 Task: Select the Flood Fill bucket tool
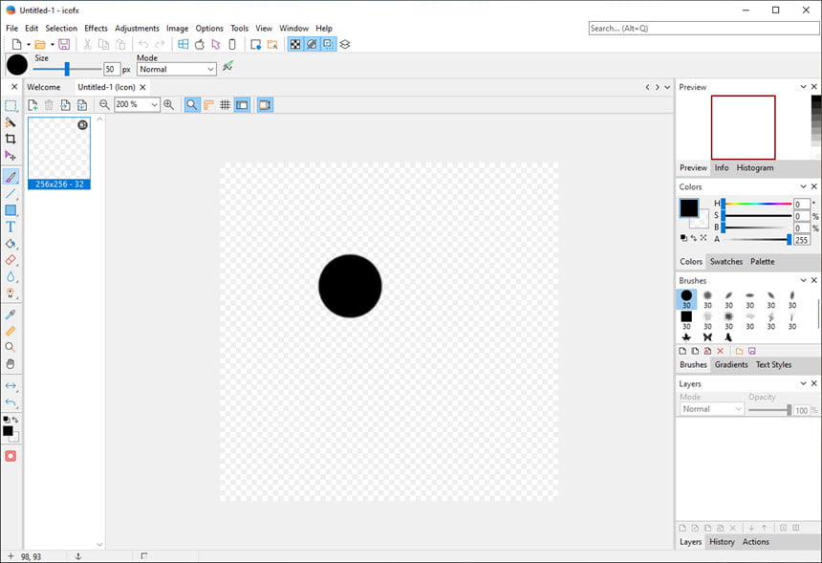click(11, 244)
